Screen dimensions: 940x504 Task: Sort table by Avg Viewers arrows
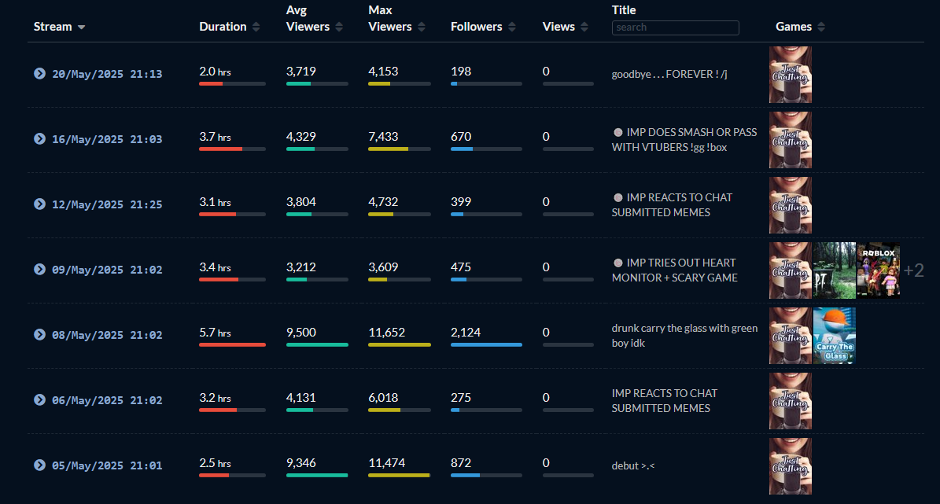[x=339, y=27]
